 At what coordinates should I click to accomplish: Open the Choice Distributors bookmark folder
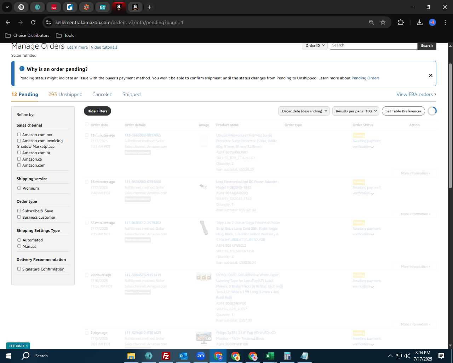[x=27, y=35]
